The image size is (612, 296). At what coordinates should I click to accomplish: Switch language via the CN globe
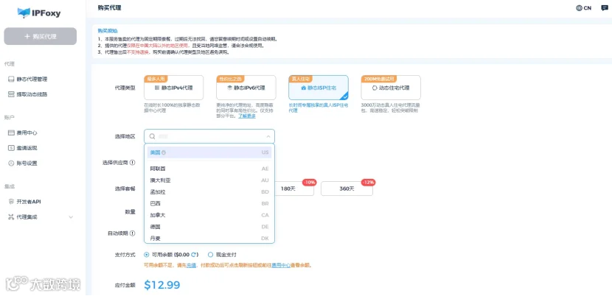(583, 8)
